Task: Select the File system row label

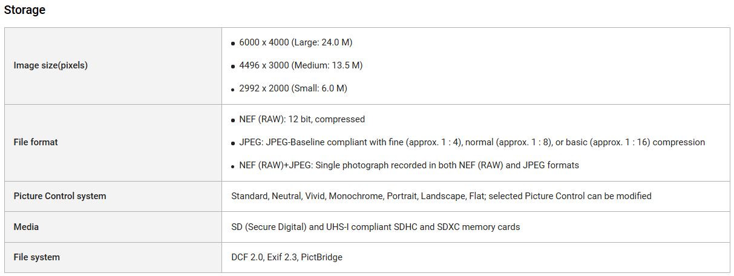Action: point(36,257)
